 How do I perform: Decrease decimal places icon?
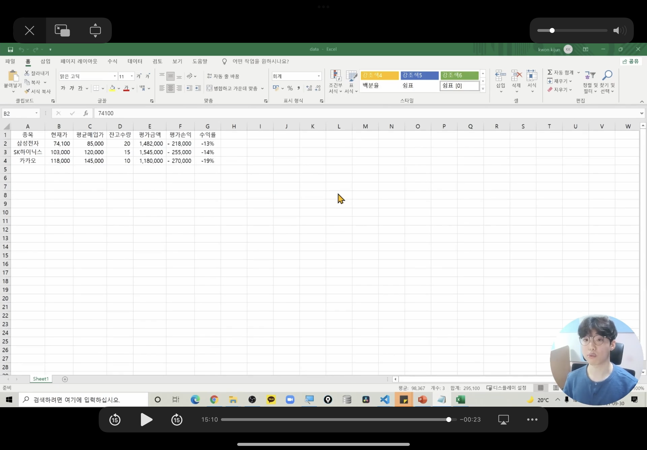pos(318,88)
